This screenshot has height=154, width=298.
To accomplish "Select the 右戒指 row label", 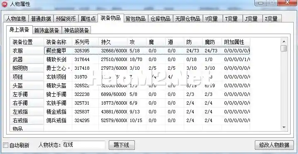I will coord(27,120).
